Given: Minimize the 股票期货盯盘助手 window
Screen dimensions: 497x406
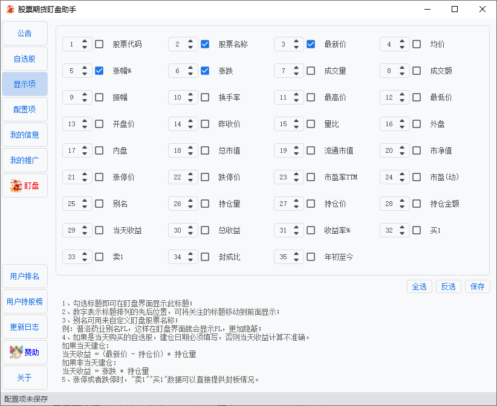Looking at the screenshot, I should 427,9.
